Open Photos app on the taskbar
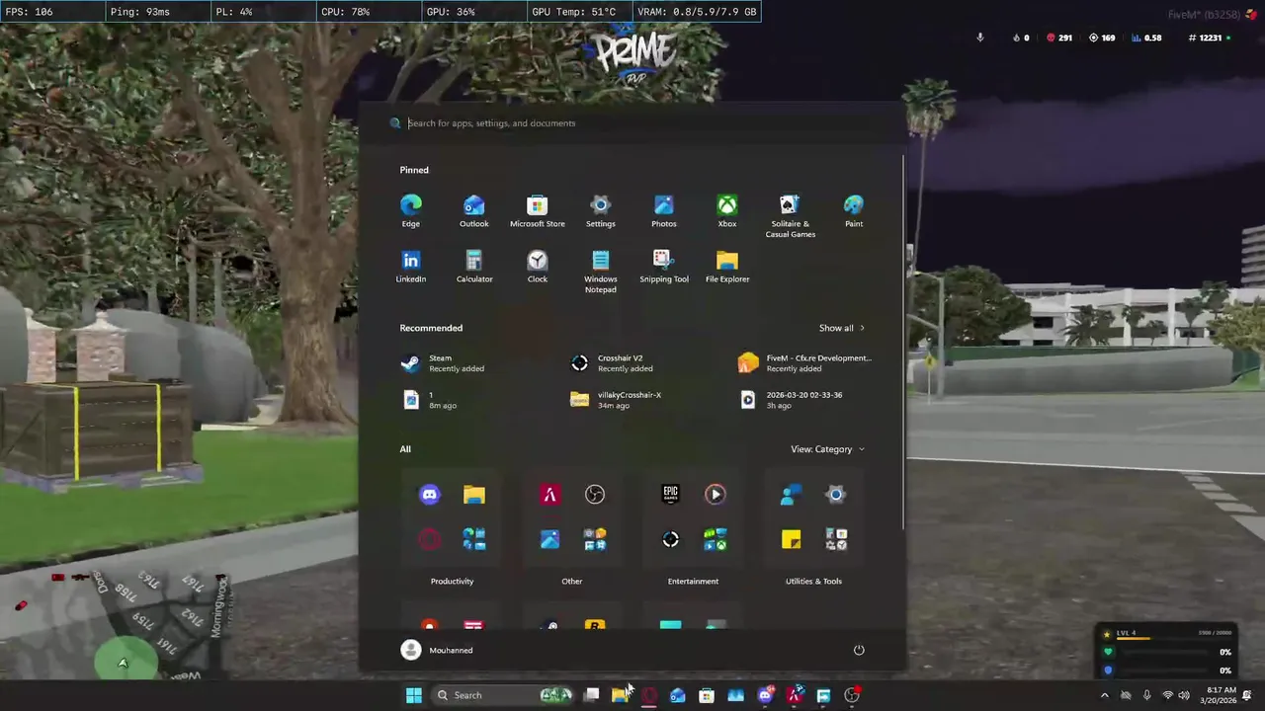The height and width of the screenshot is (711, 1265). pos(735,695)
